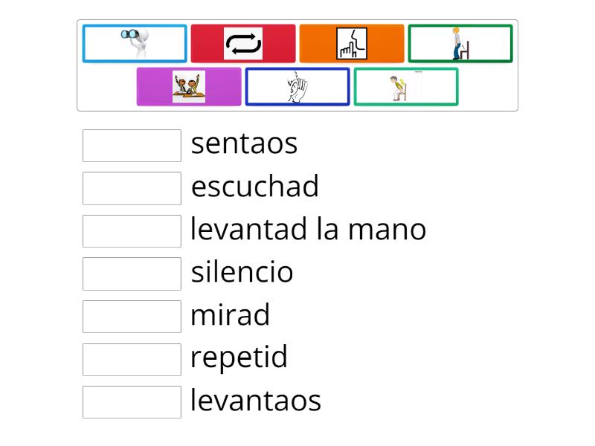Select the purple children raising hands tile
The width and height of the screenshot is (595, 446).
(189, 86)
